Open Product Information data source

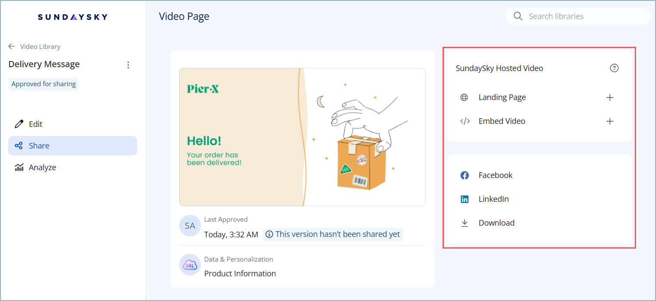[x=240, y=273]
